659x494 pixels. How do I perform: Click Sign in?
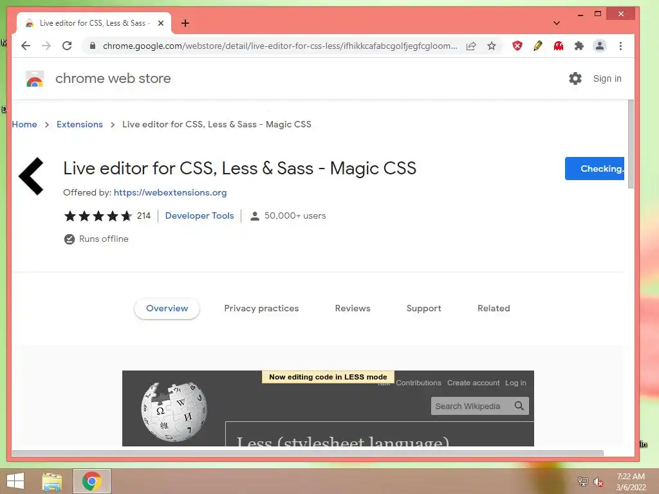click(608, 78)
